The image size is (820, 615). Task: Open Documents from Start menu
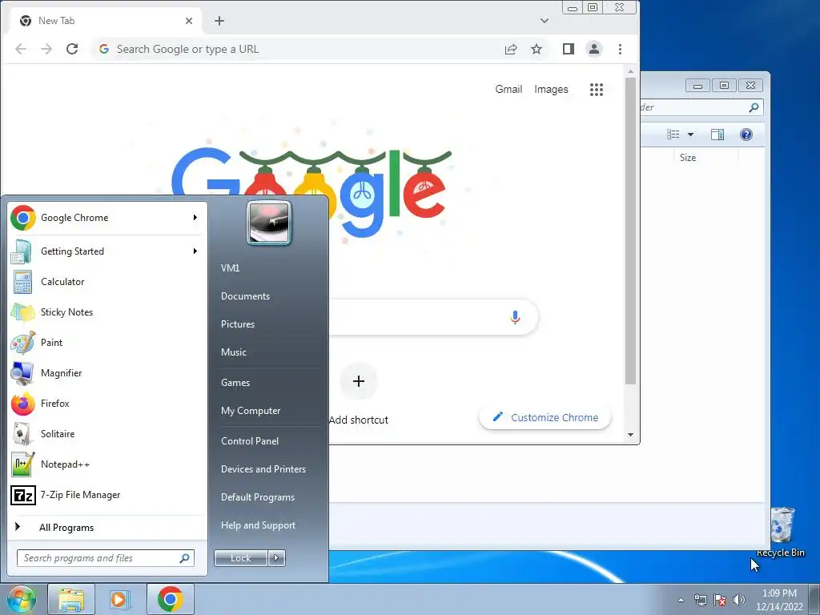pos(245,296)
